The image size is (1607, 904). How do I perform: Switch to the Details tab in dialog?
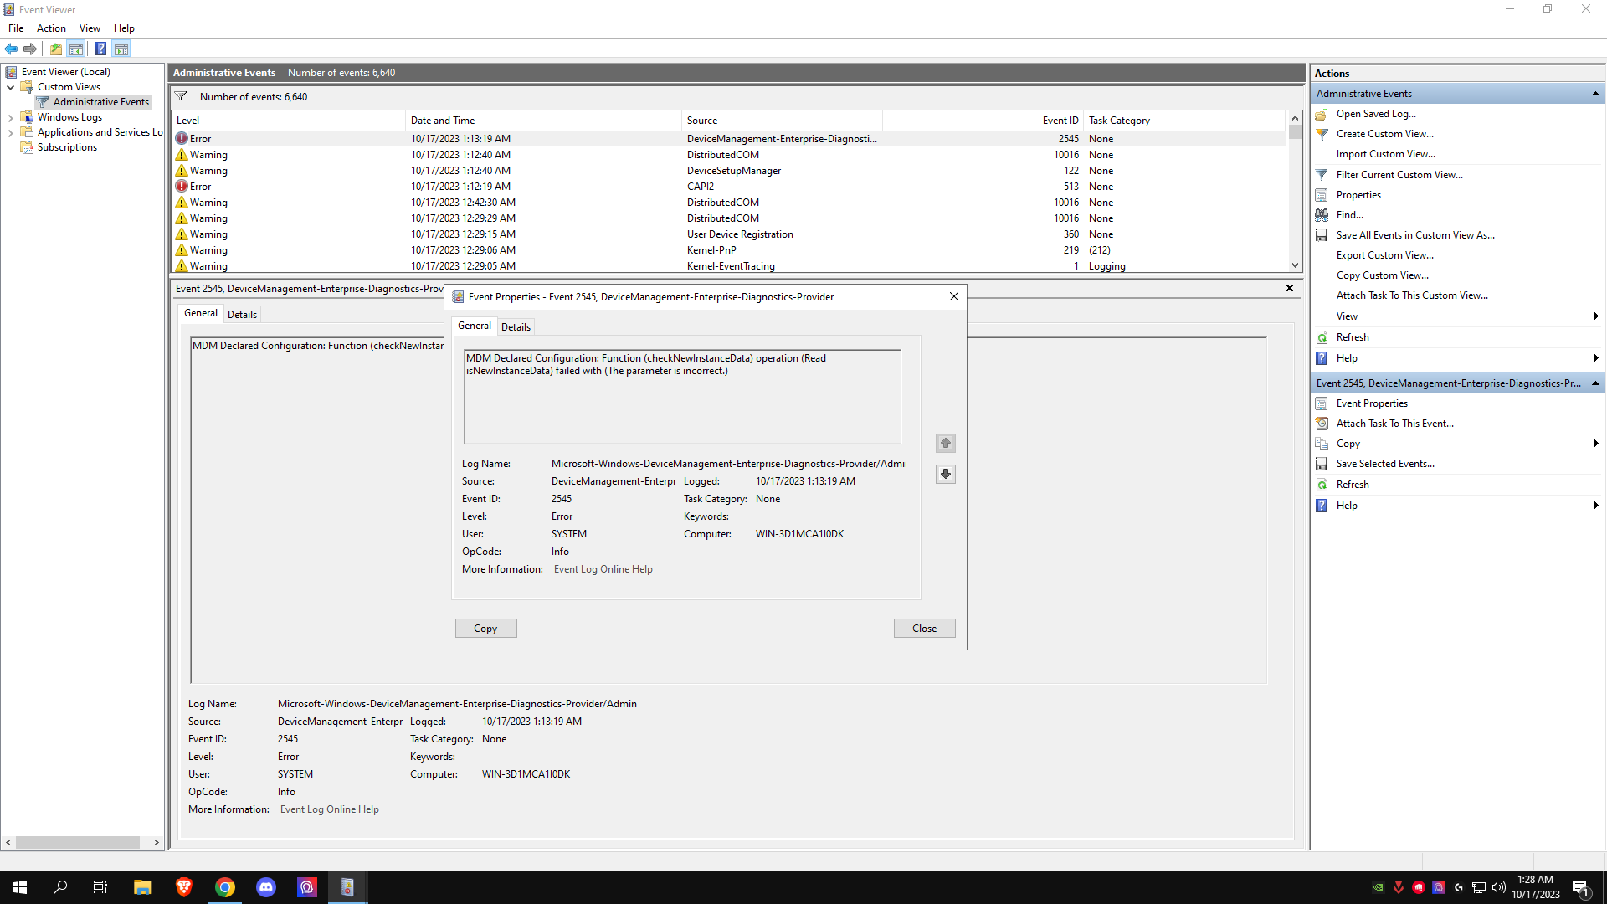tap(516, 327)
